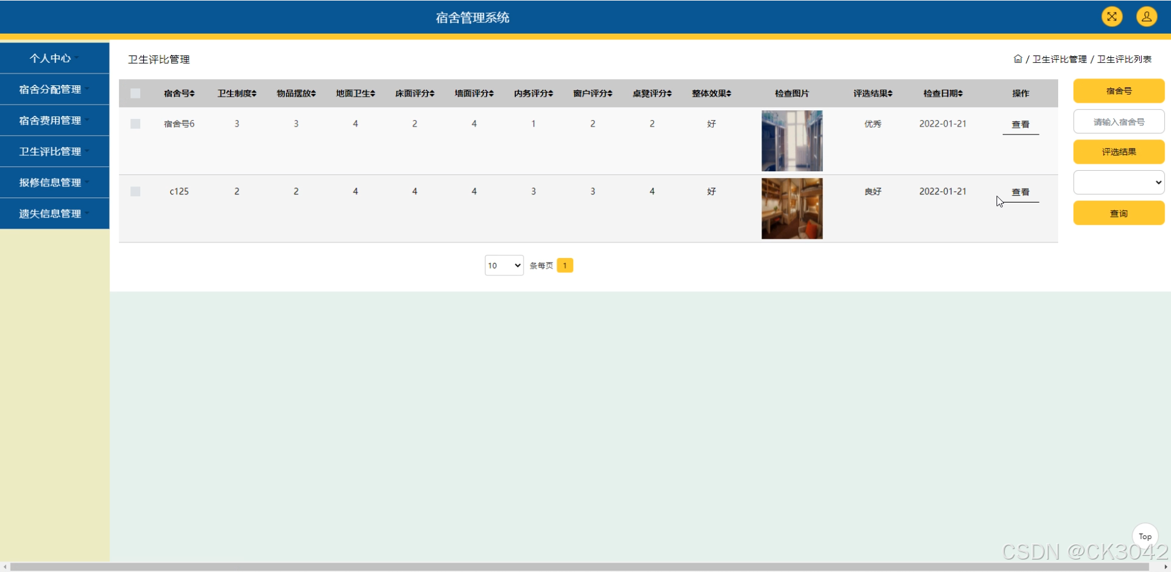Viewport: 1171px width, 572px height.
Task: Open the inspection photo for 宿舍号6
Action: [792, 141]
